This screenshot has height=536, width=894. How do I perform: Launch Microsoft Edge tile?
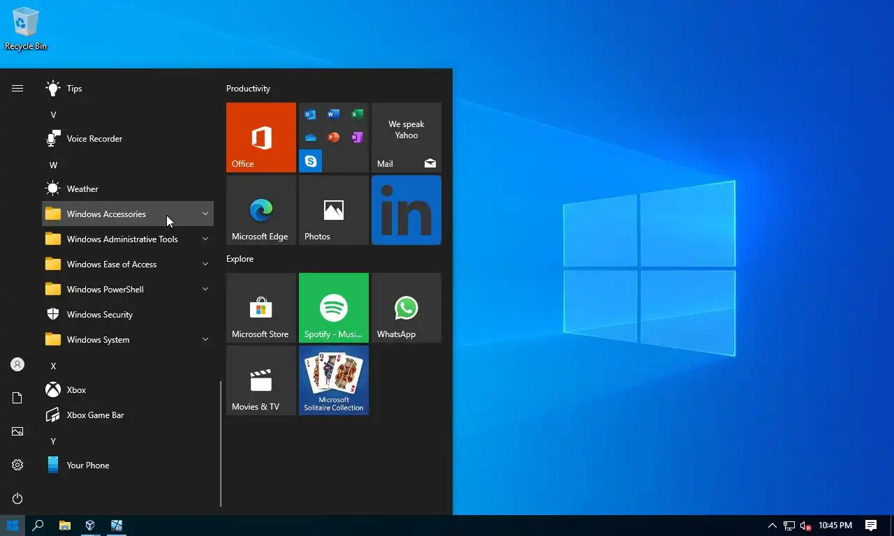coord(261,210)
